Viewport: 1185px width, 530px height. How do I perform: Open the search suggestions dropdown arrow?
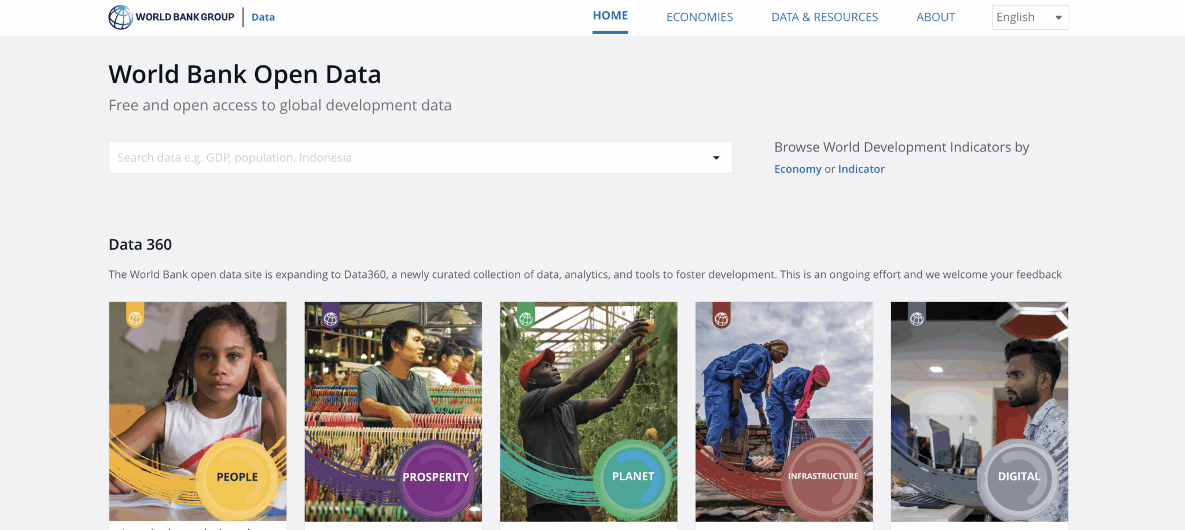[716, 157]
